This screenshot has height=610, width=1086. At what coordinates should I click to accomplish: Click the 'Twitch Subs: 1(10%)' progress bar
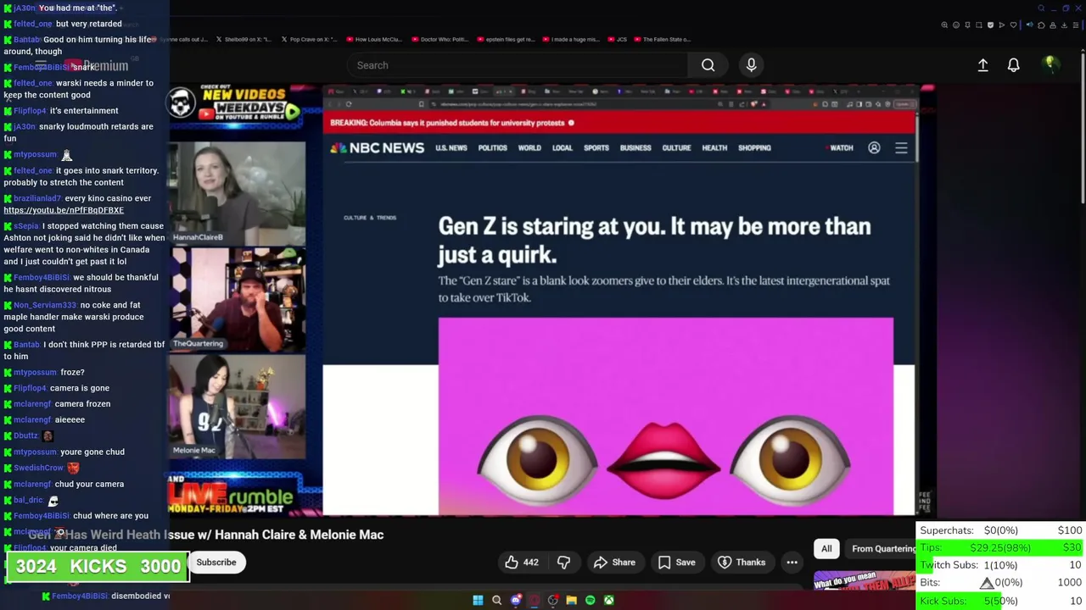(1001, 565)
